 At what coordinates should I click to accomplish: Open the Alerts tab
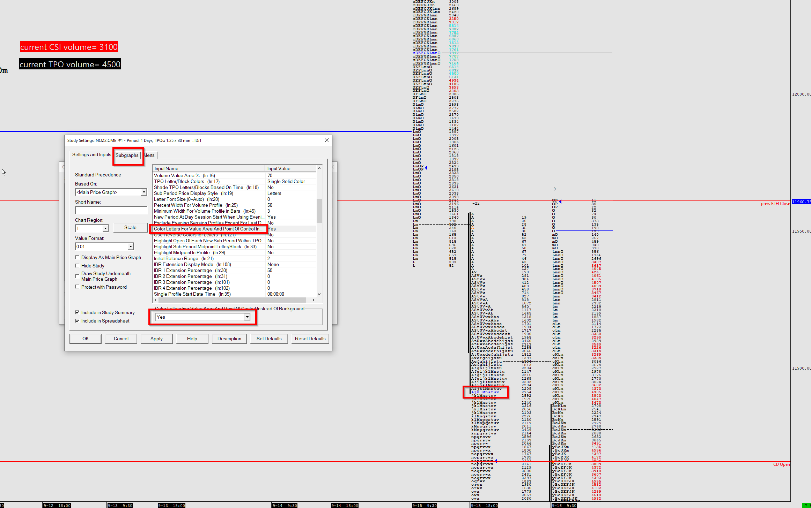(149, 155)
